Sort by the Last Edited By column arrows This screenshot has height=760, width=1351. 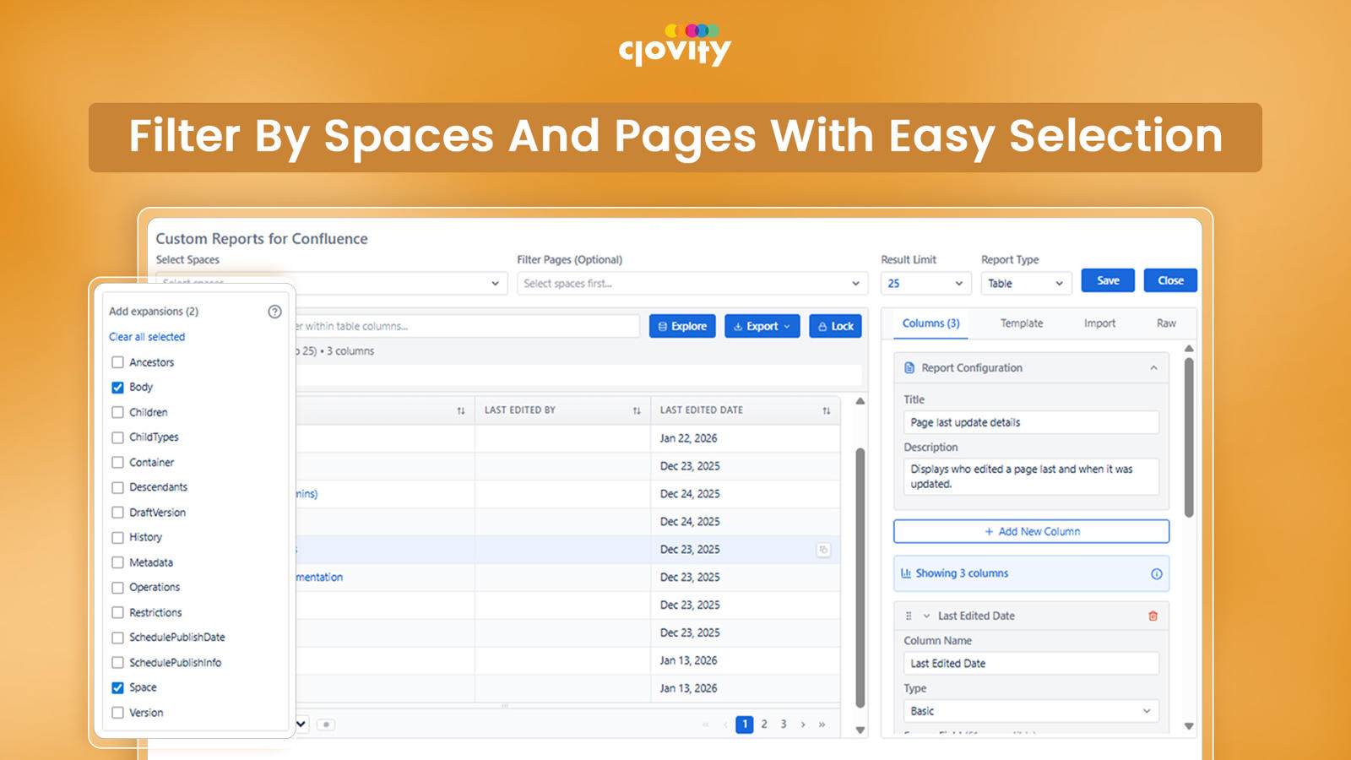coord(637,410)
